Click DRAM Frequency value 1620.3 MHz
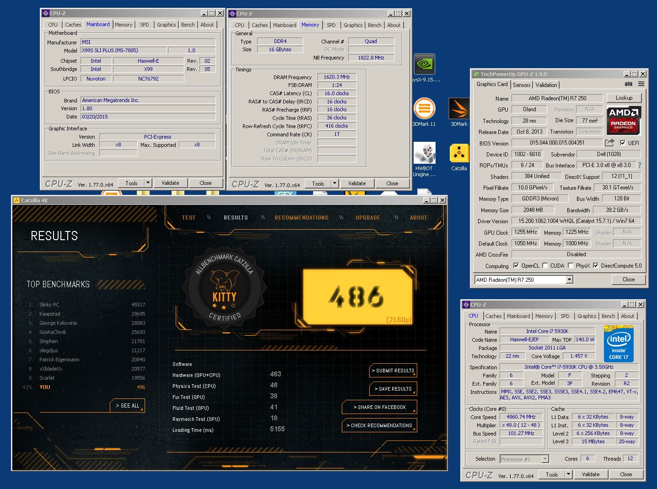Screen dimensions: 657x489 coord(337,77)
